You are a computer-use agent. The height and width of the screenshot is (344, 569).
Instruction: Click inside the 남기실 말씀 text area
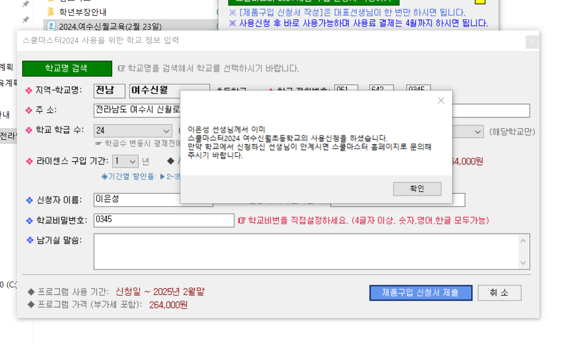tap(306, 251)
